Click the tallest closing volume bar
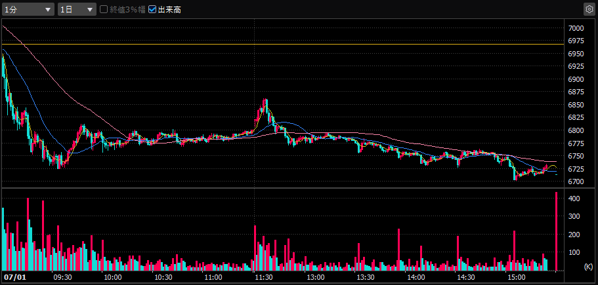Screen dimensions: 598x285 pyautogui.click(x=557, y=231)
